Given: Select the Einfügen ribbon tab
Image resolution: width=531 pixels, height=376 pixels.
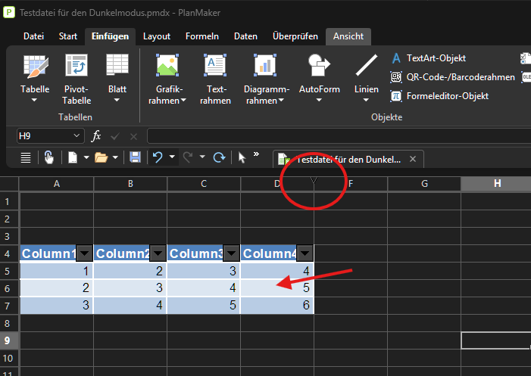Looking at the screenshot, I should 110,36.
